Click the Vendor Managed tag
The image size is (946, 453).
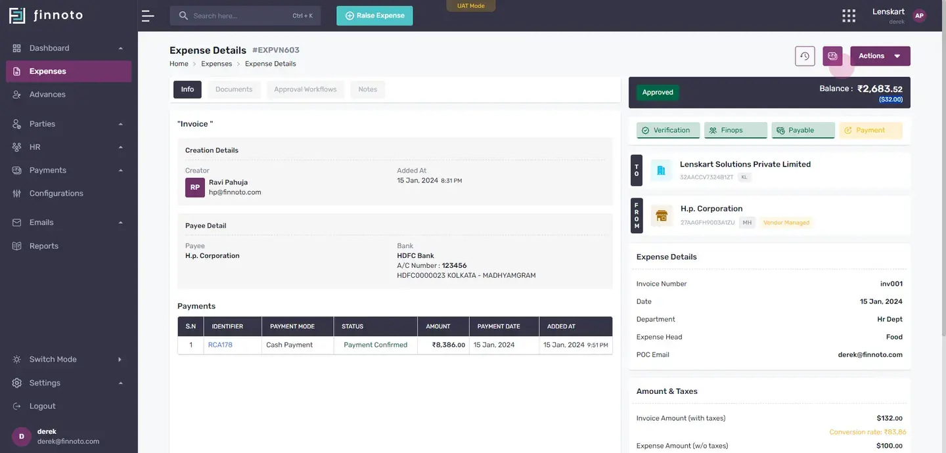coord(786,223)
